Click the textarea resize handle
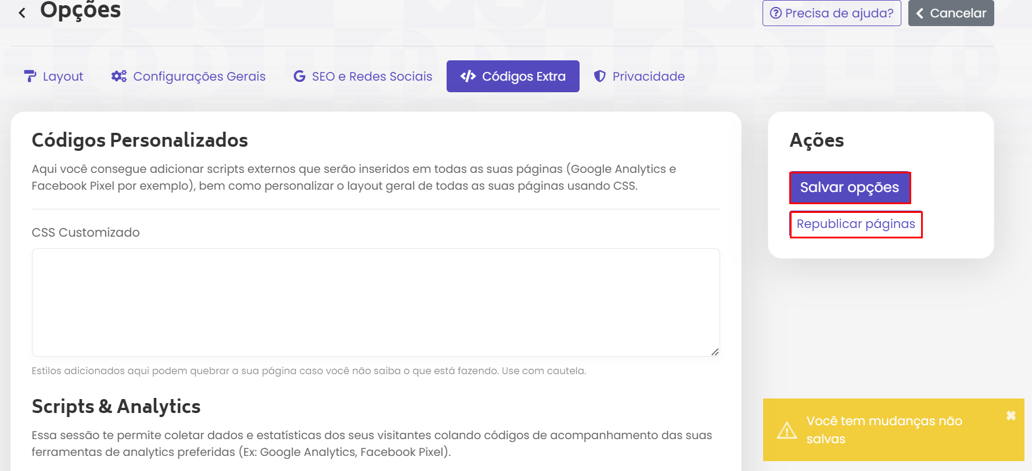The height and width of the screenshot is (471, 1032). coord(715,352)
